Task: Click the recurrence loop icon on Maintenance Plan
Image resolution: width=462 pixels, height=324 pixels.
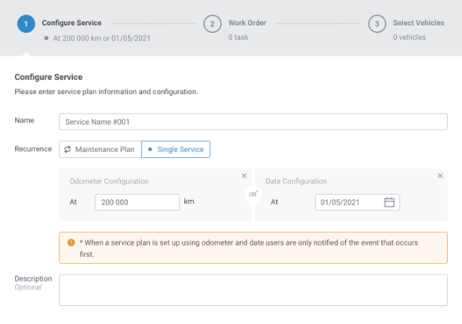Action: coord(67,149)
